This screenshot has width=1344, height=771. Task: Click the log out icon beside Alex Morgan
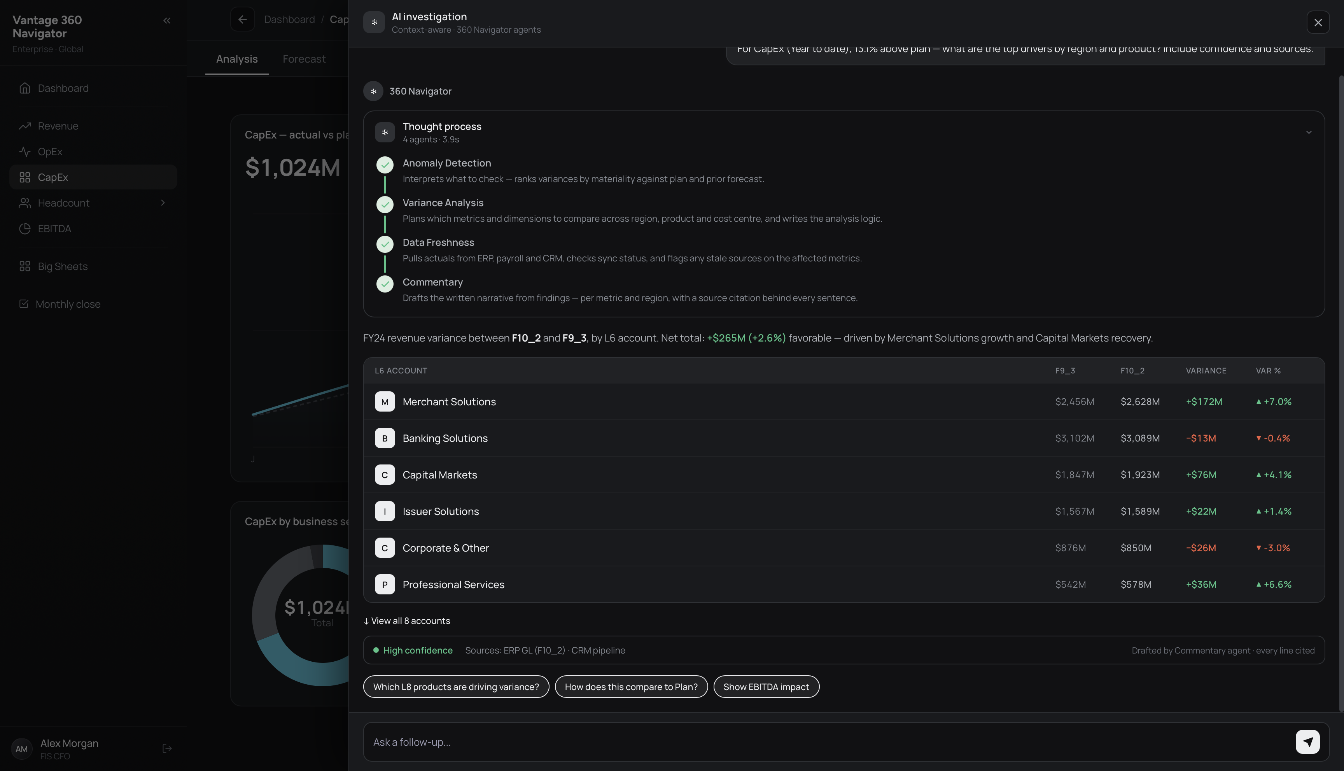(167, 748)
